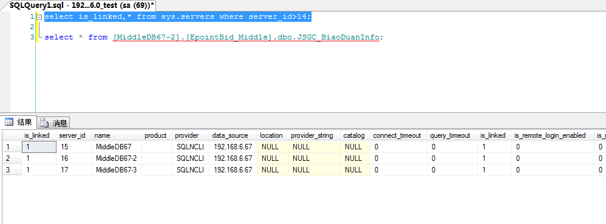Click server_id cell with value 16
This screenshot has width=606, height=224.
73,158
